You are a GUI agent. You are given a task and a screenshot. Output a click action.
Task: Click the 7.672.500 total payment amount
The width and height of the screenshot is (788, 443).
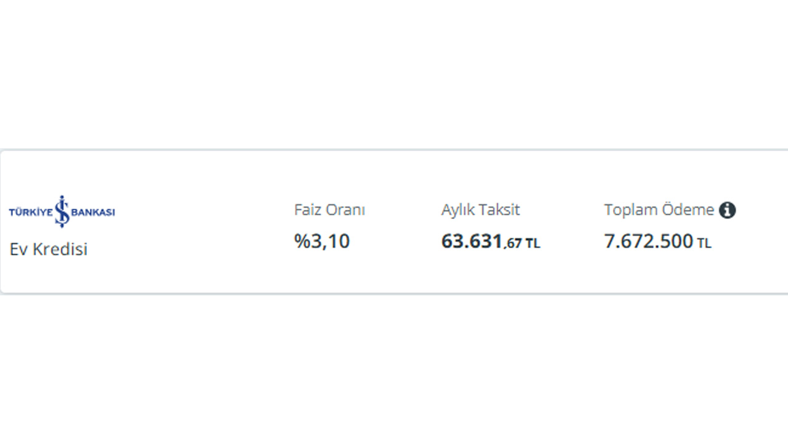tap(649, 241)
